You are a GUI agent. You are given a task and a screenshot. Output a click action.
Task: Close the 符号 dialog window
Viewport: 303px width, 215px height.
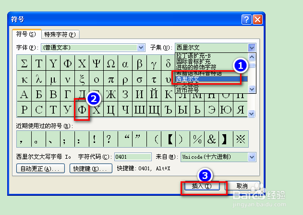[257, 19]
